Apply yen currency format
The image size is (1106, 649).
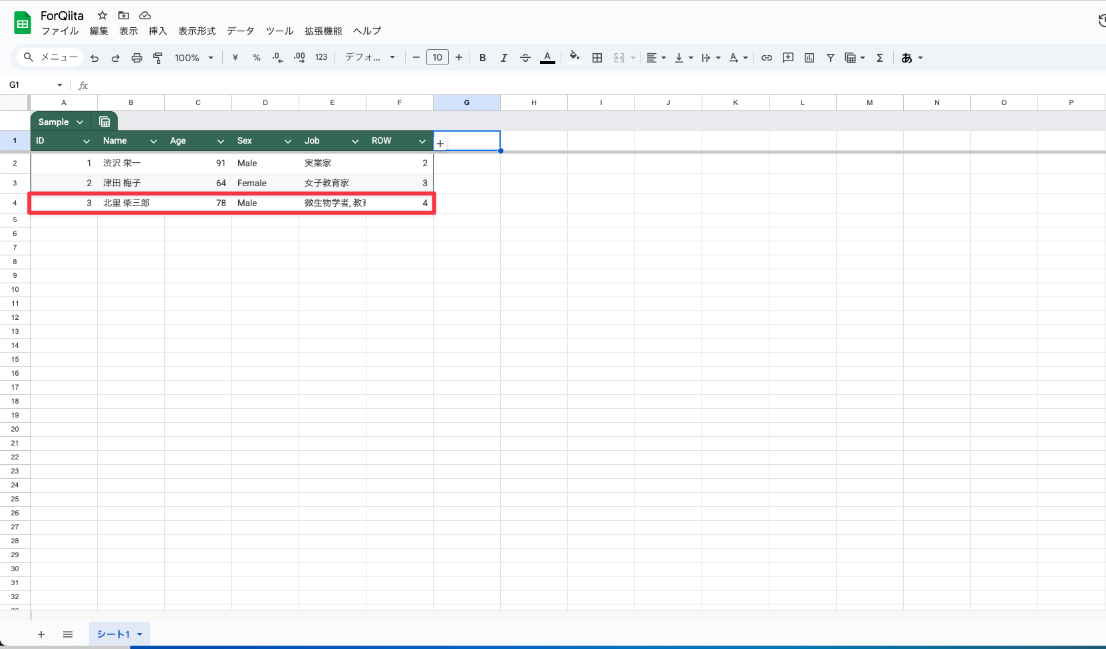pyautogui.click(x=235, y=58)
